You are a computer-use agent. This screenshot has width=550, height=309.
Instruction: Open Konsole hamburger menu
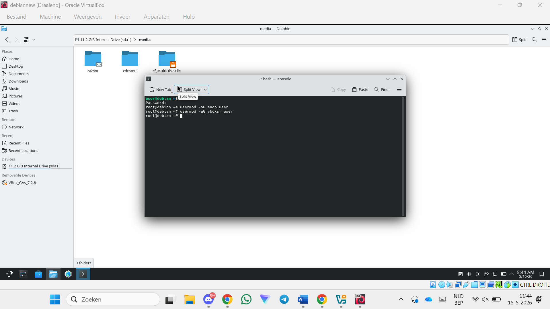click(399, 89)
